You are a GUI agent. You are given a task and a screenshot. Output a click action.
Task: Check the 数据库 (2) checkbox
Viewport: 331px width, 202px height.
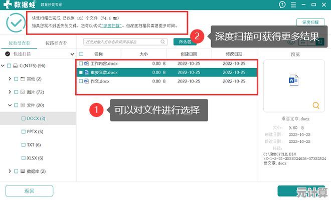(16, 171)
